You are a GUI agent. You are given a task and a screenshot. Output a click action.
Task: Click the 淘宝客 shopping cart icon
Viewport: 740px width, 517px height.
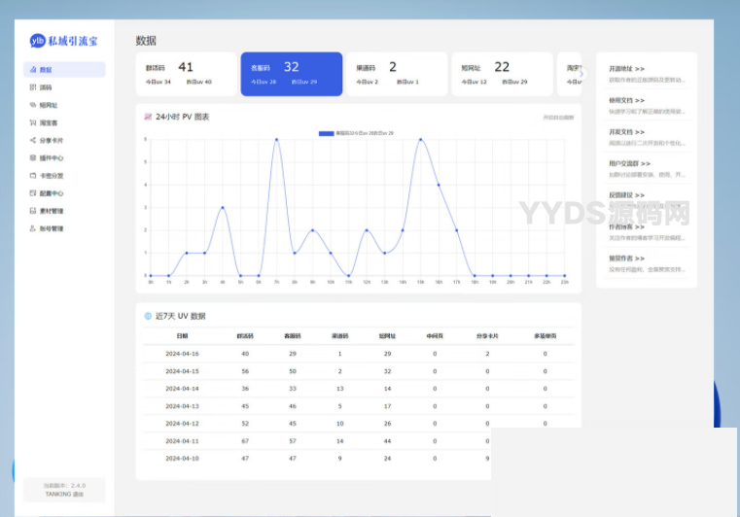pyautogui.click(x=33, y=123)
